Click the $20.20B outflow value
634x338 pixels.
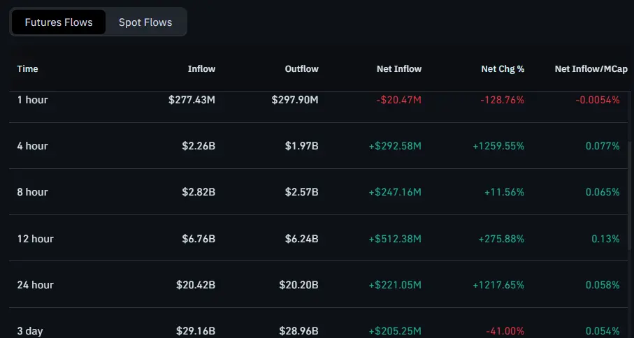(298, 285)
